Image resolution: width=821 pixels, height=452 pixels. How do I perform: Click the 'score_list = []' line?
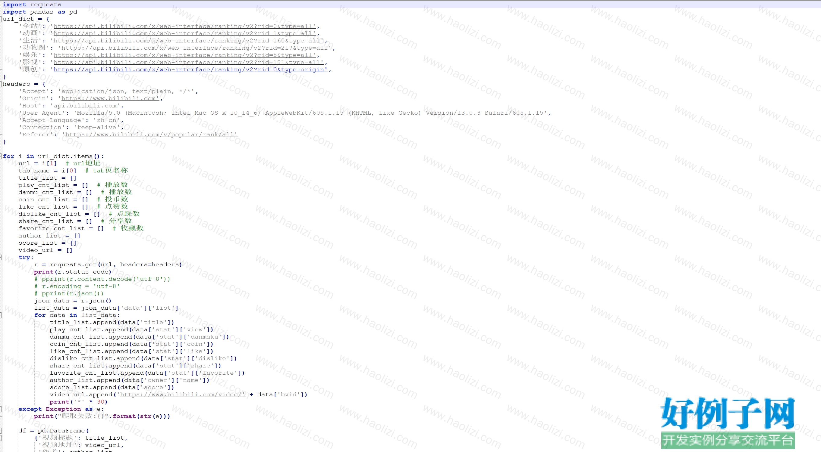click(x=48, y=243)
